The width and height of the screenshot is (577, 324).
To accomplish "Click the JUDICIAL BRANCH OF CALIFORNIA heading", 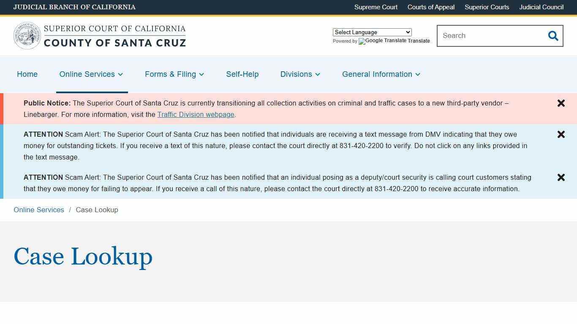I will (74, 7).
